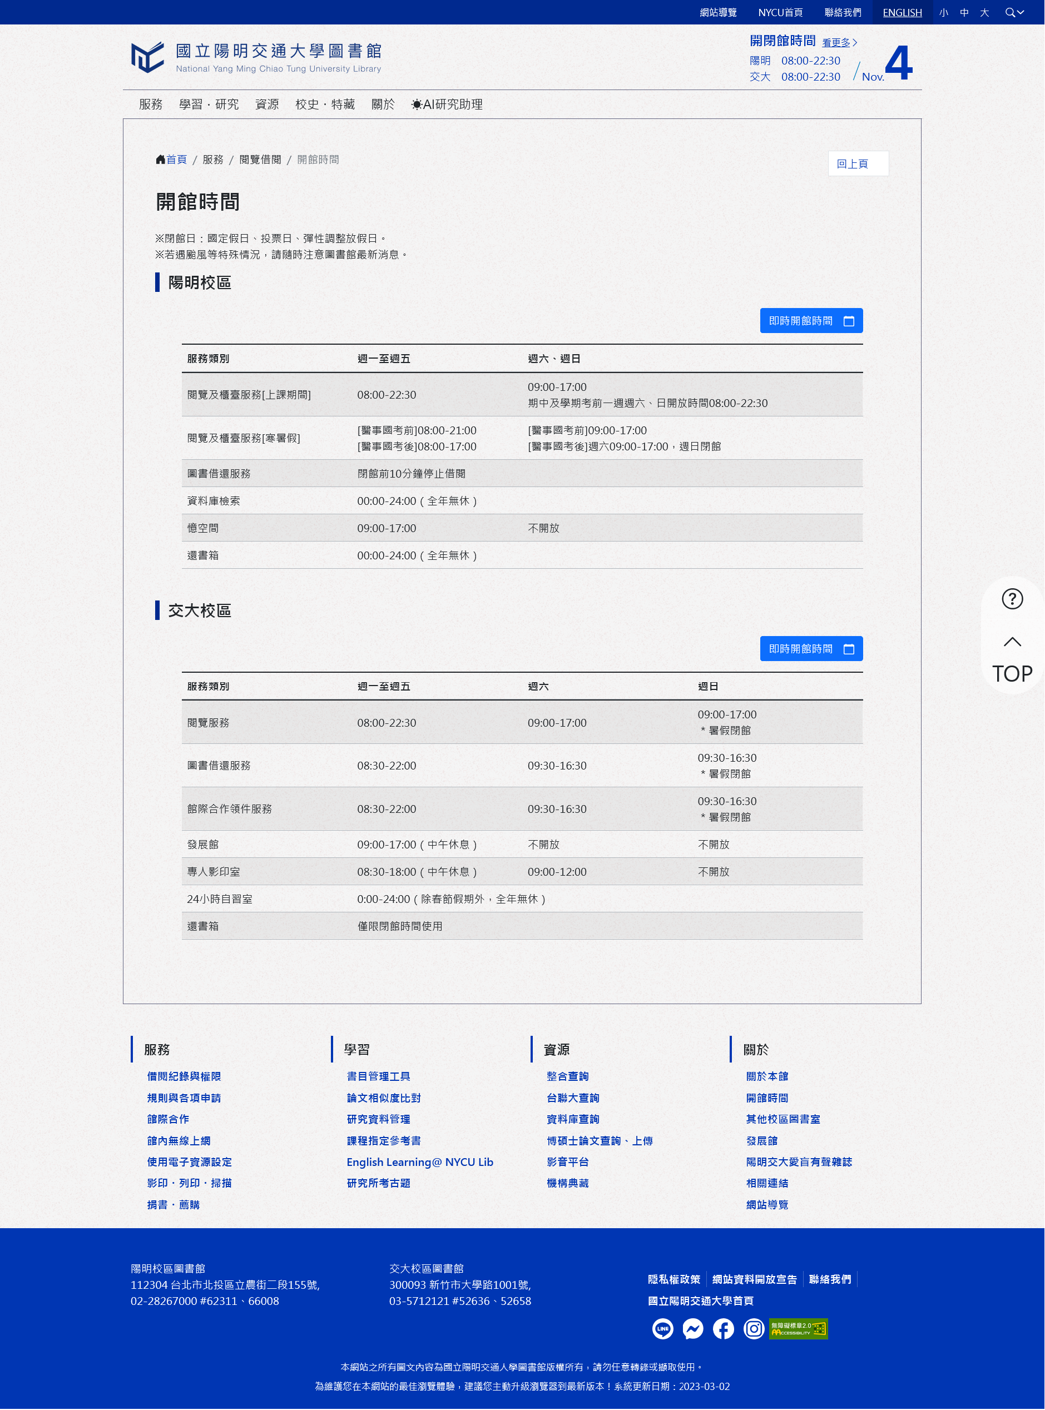Select large font size 大
This screenshot has width=1045, height=1410.
[x=984, y=13]
